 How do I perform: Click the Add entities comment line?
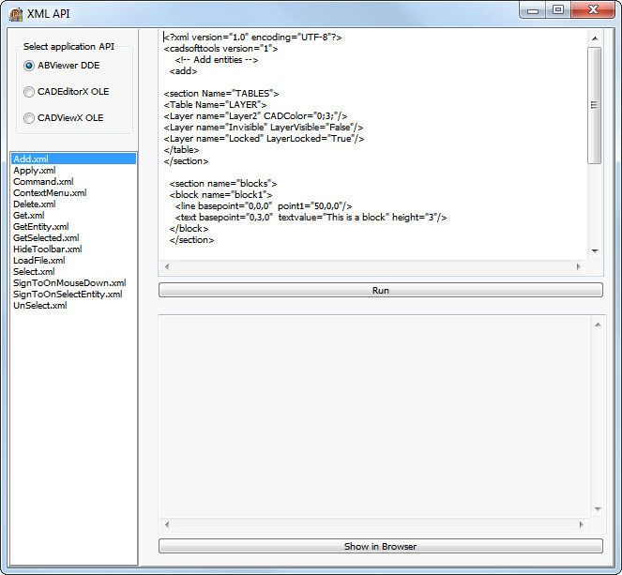point(217,60)
